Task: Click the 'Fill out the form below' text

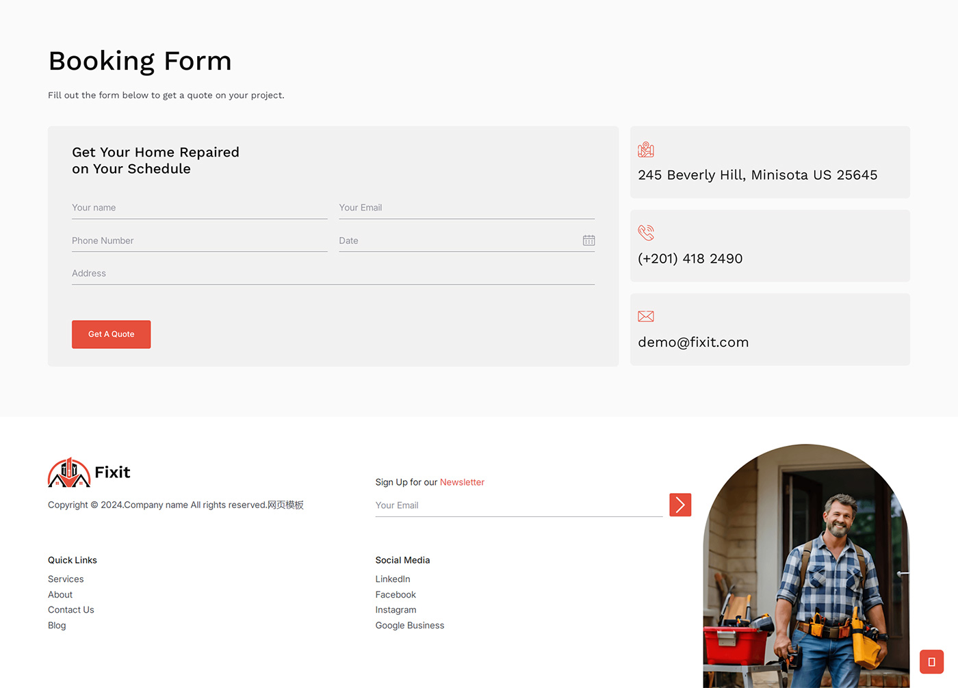Action: (166, 95)
